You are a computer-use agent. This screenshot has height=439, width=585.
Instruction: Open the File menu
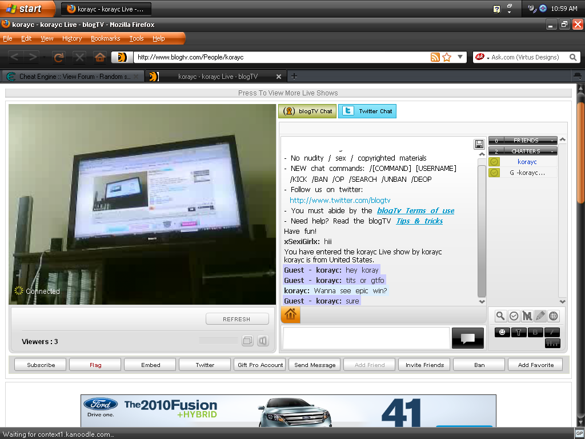pyautogui.click(x=7, y=38)
